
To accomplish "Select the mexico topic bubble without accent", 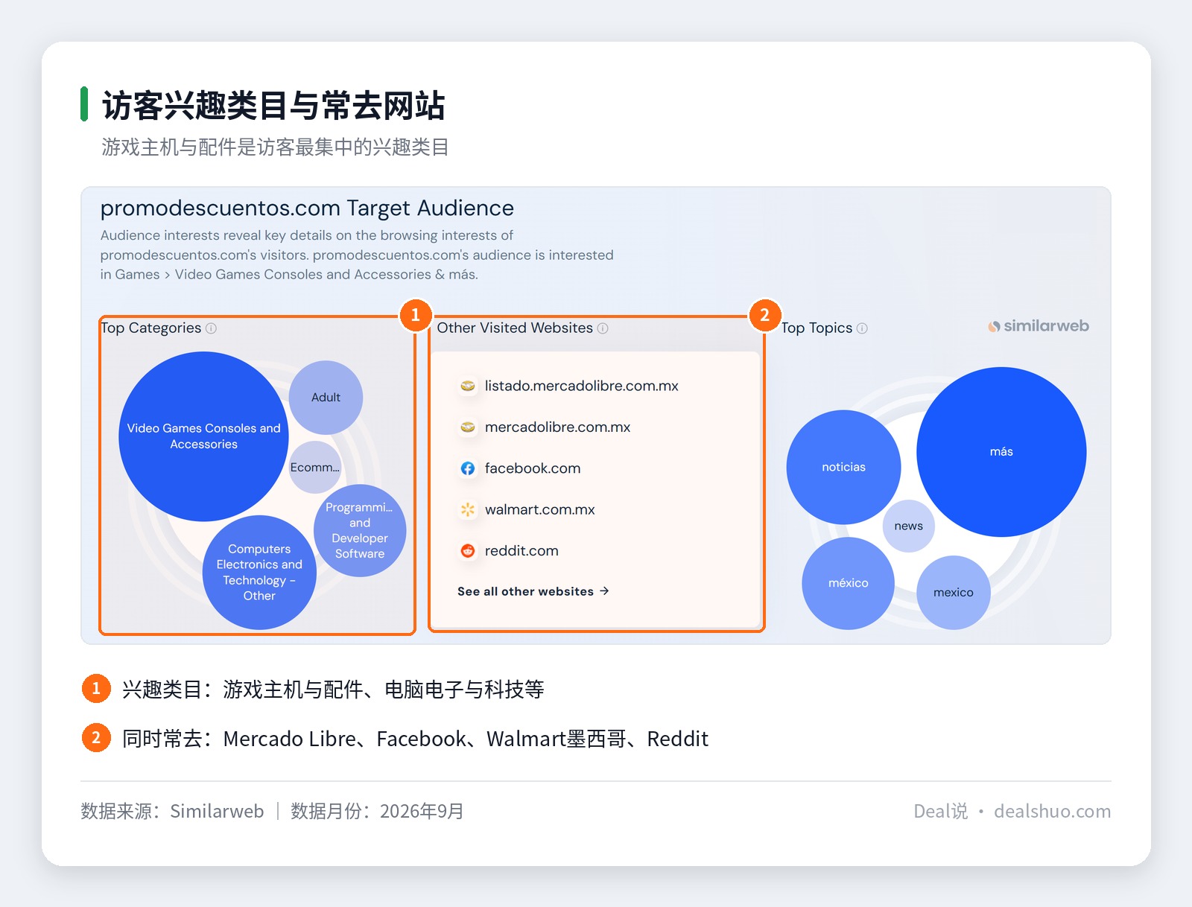I will pos(953,593).
